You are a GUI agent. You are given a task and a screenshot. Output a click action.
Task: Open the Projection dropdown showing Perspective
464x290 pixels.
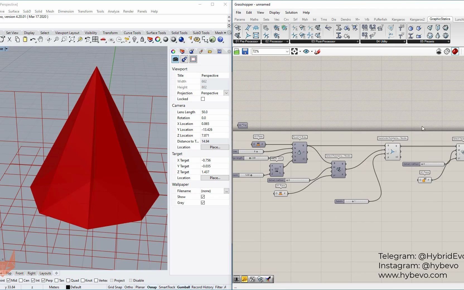pyautogui.click(x=226, y=93)
